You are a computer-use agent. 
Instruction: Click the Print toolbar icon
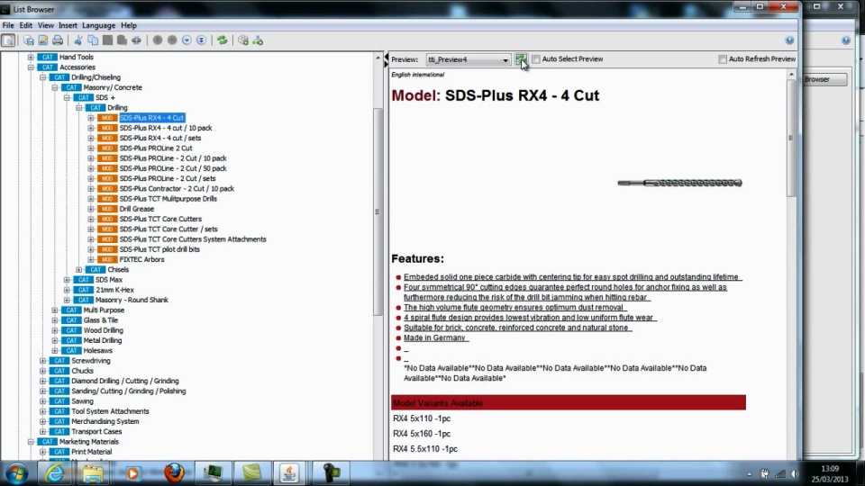58,40
